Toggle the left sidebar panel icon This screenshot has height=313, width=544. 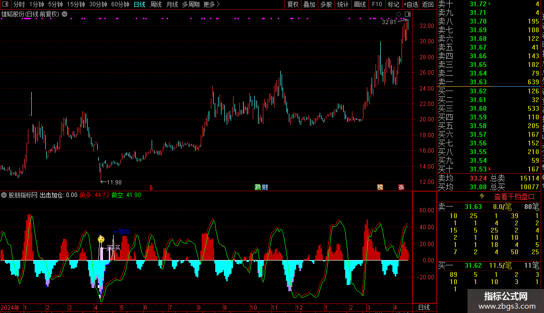(x=5, y=4)
